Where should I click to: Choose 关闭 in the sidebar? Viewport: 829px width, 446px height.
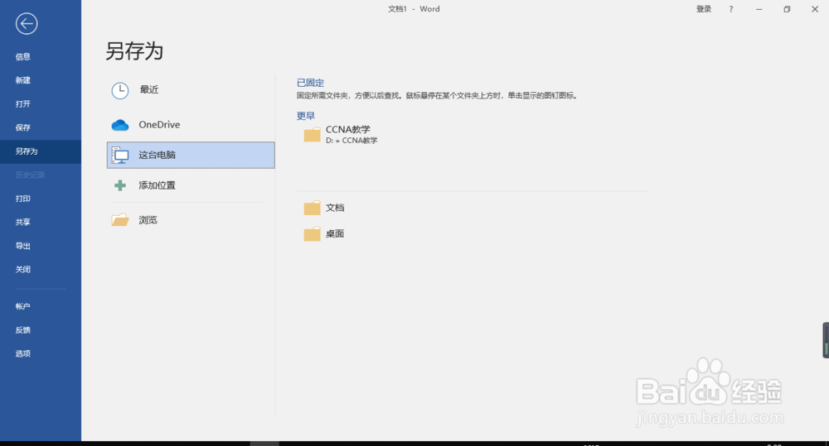click(x=22, y=269)
